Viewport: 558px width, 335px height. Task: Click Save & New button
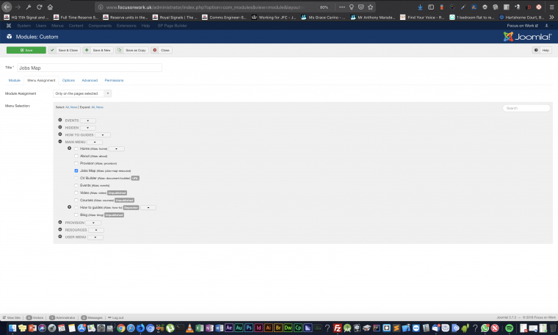(x=98, y=50)
